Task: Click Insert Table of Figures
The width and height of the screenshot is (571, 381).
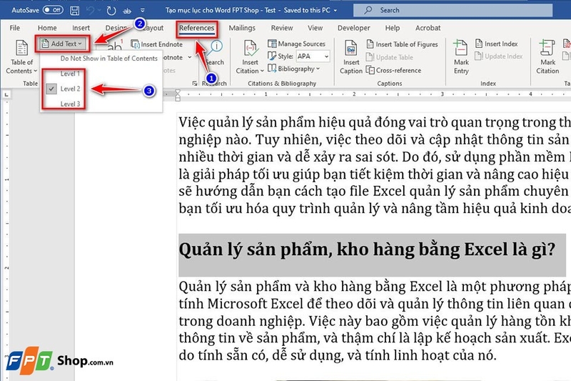Action: (x=402, y=44)
